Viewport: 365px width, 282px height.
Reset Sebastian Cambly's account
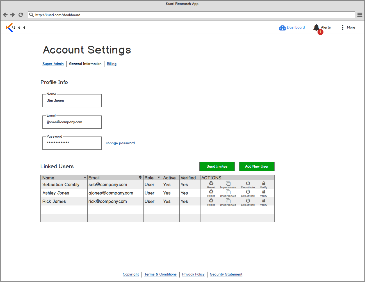coord(211,185)
